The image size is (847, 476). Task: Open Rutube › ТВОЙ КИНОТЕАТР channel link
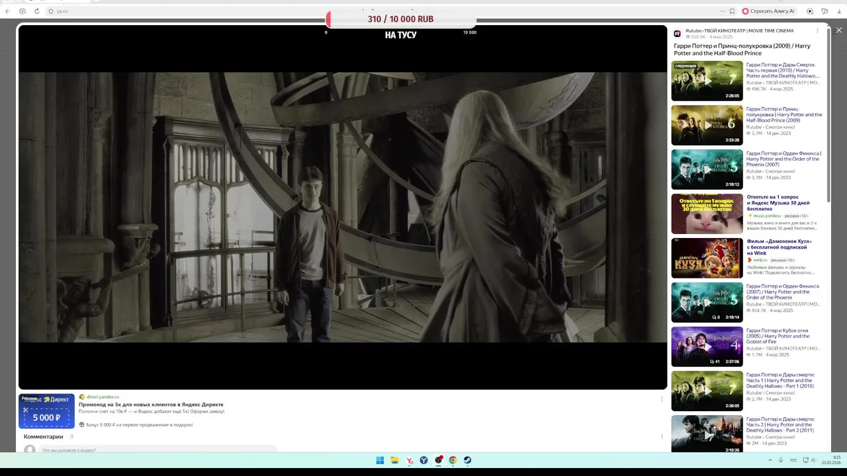pos(739,31)
